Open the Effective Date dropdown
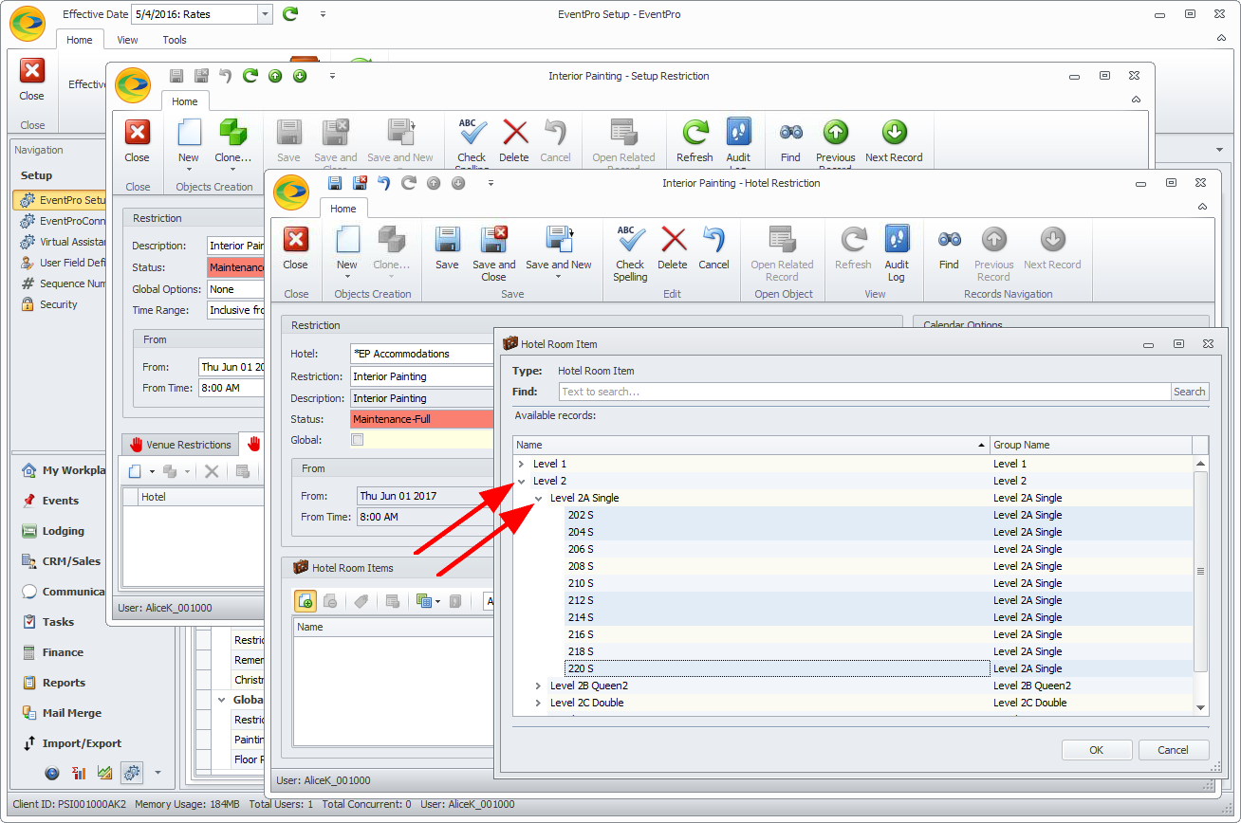Screen dimensions: 1241x823 [265, 14]
